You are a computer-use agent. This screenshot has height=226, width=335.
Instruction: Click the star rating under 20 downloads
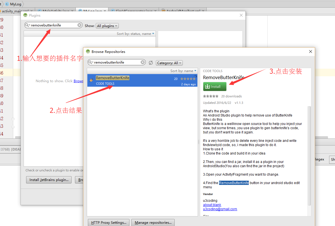coord(211,96)
